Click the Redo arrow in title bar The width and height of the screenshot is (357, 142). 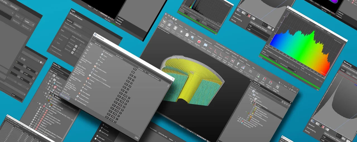(x=171, y=17)
